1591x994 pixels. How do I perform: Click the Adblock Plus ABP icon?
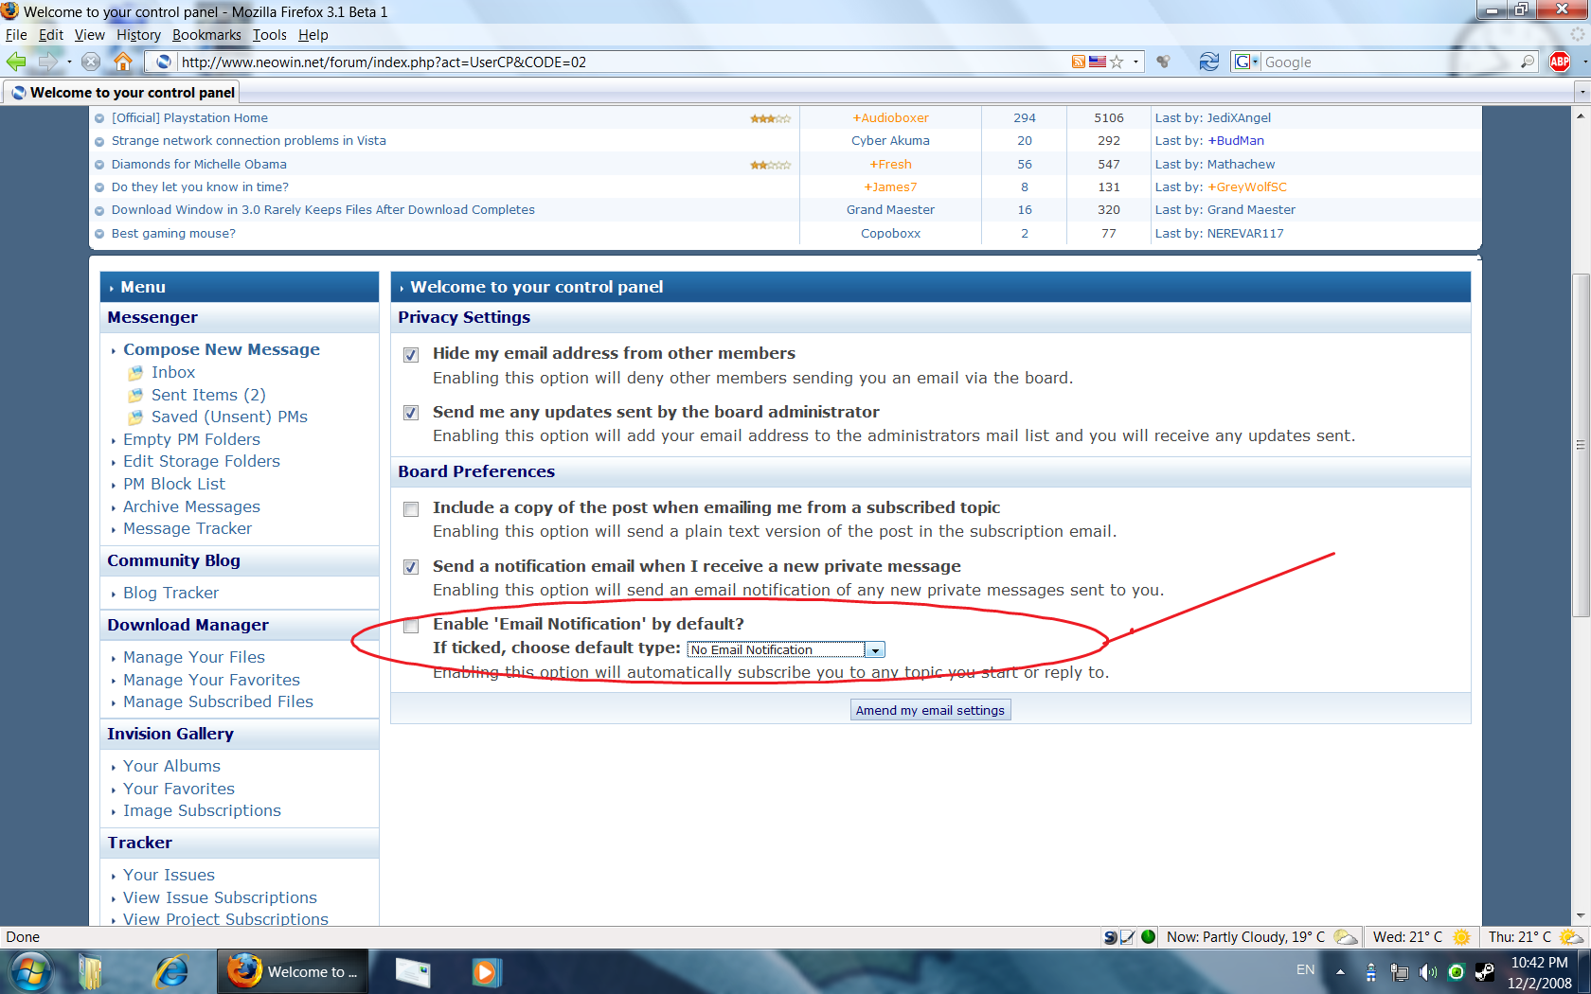pos(1560,62)
